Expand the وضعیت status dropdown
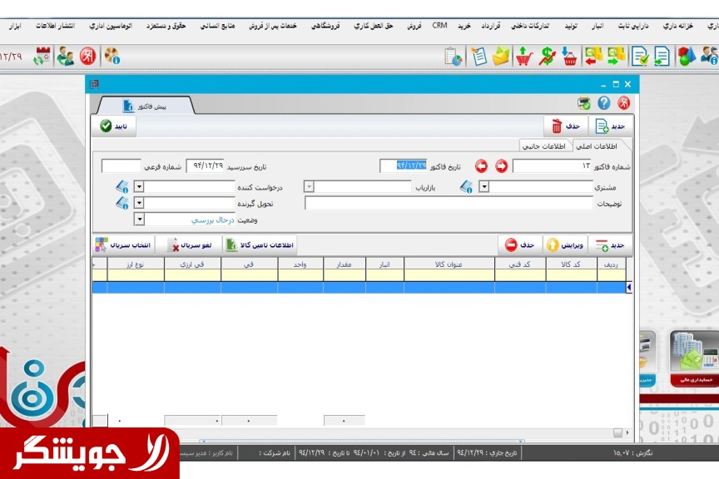Viewport: 719px width, 479px height. click(x=139, y=220)
